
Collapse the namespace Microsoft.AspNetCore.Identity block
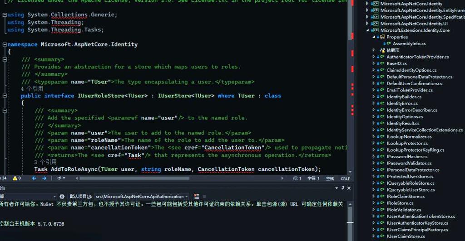point(5,44)
